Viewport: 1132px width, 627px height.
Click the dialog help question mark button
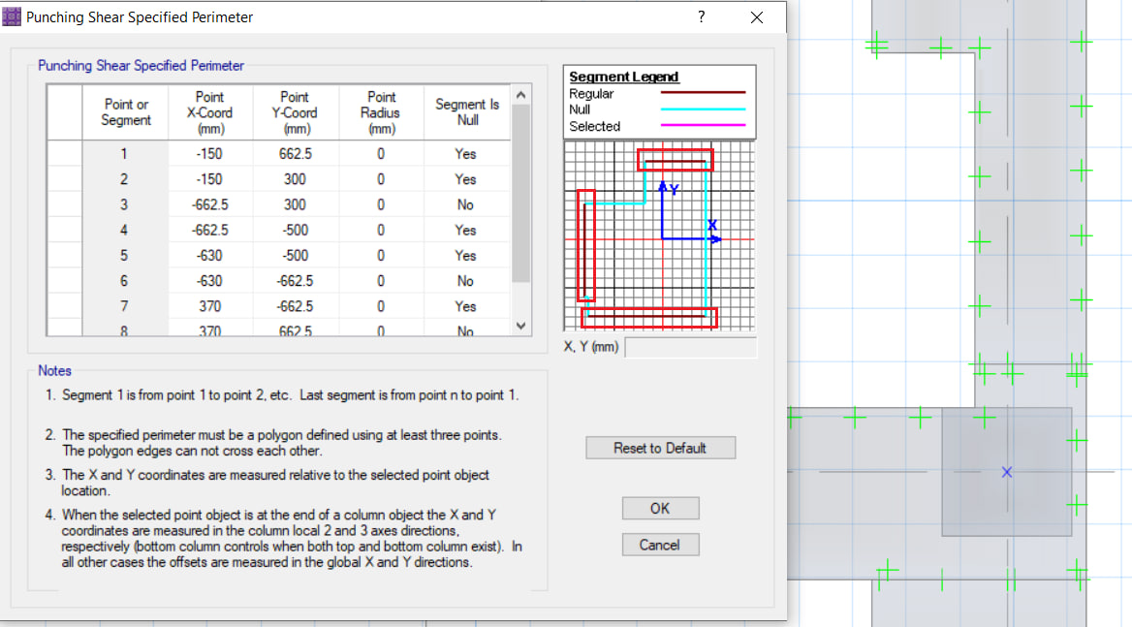[701, 16]
